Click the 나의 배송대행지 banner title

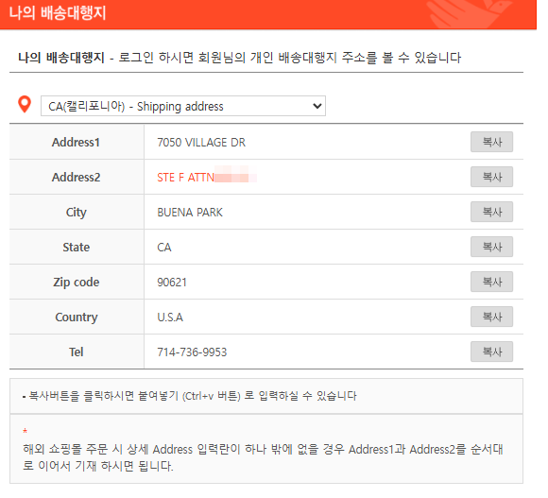[58, 13]
